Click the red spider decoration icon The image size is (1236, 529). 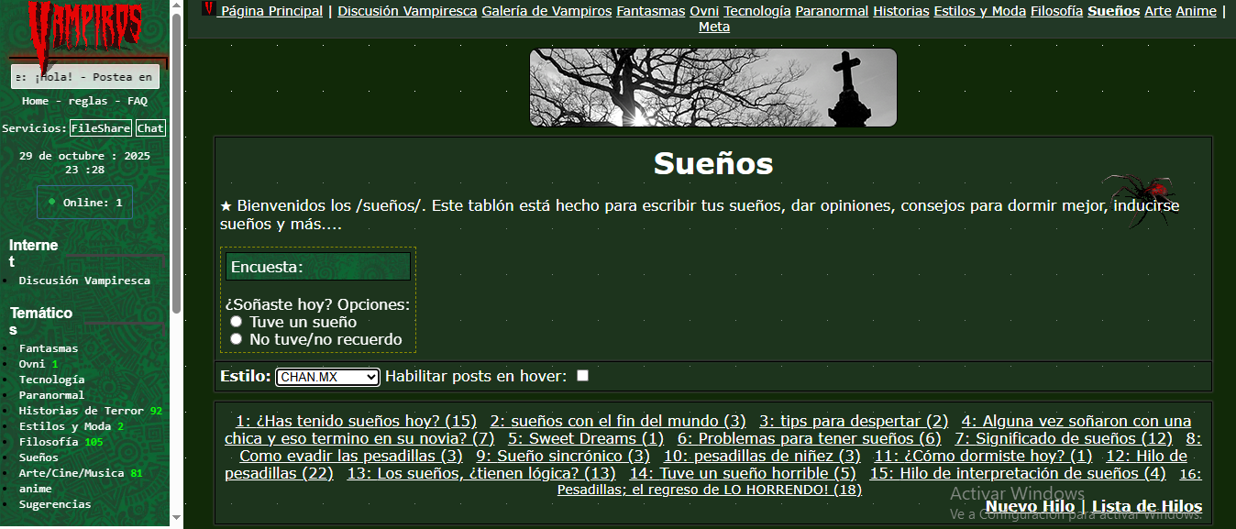(x=1141, y=193)
